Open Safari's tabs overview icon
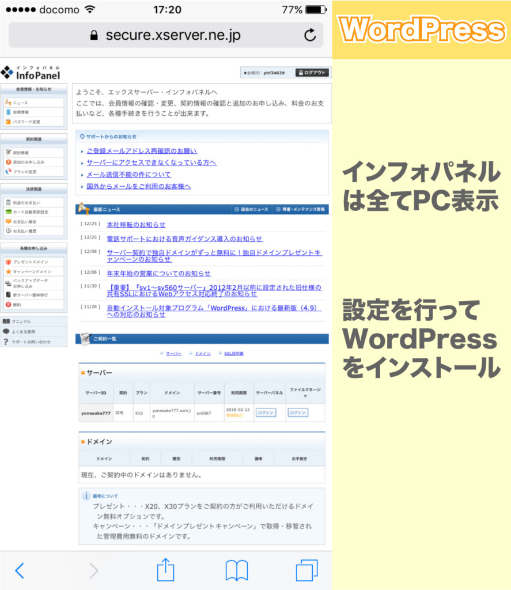Viewport: 511px width, 590px height. (x=306, y=570)
